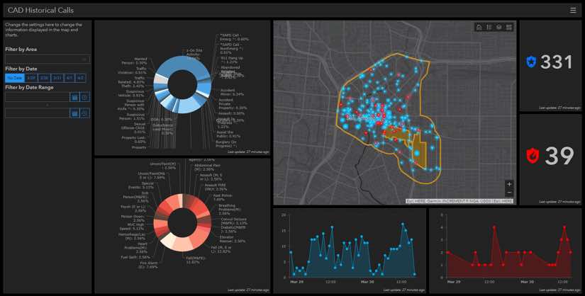The image size is (585, 296).
Task: Click the blue police 331 indicator
Action: click(549, 62)
